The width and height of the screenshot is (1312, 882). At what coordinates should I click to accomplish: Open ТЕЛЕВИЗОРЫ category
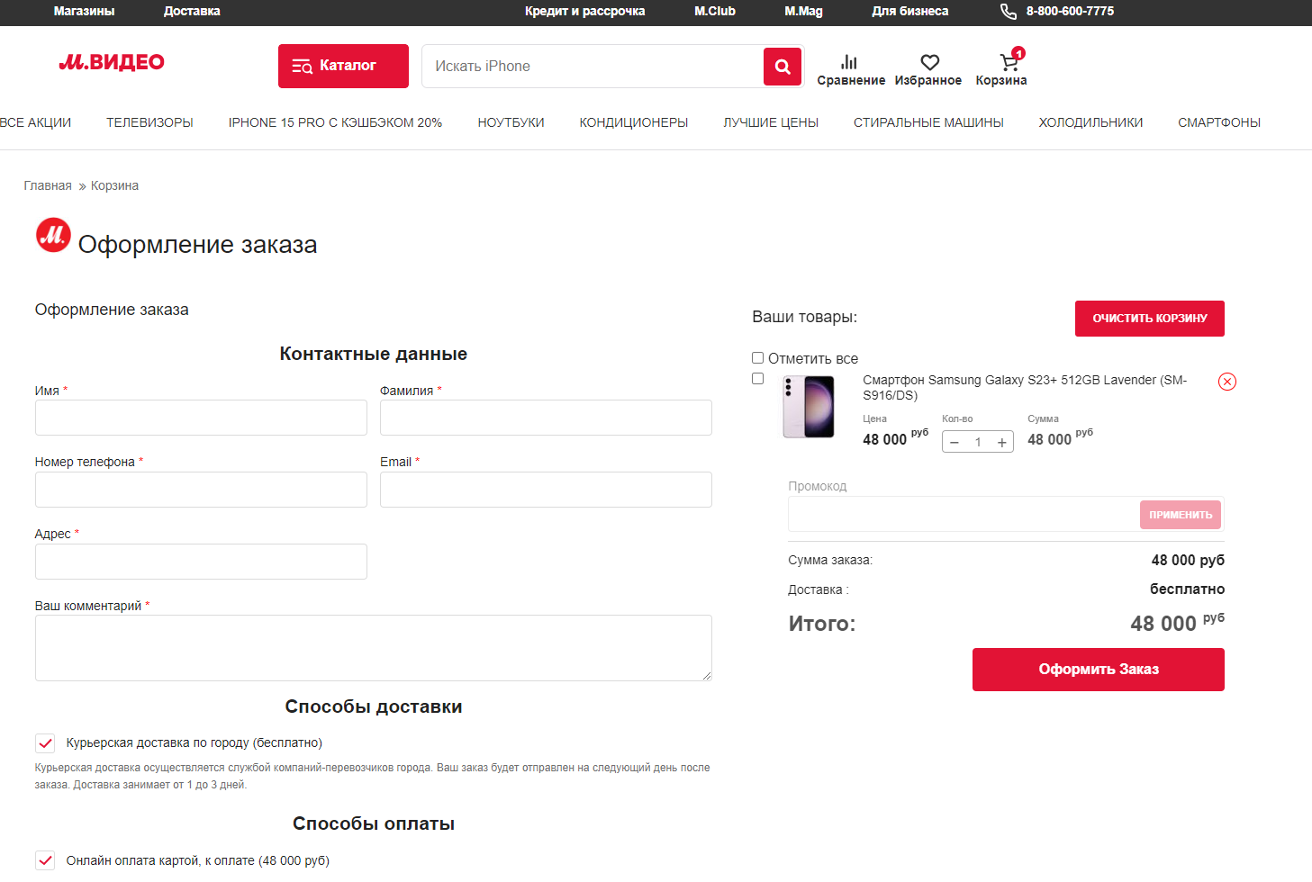[x=149, y=122]
